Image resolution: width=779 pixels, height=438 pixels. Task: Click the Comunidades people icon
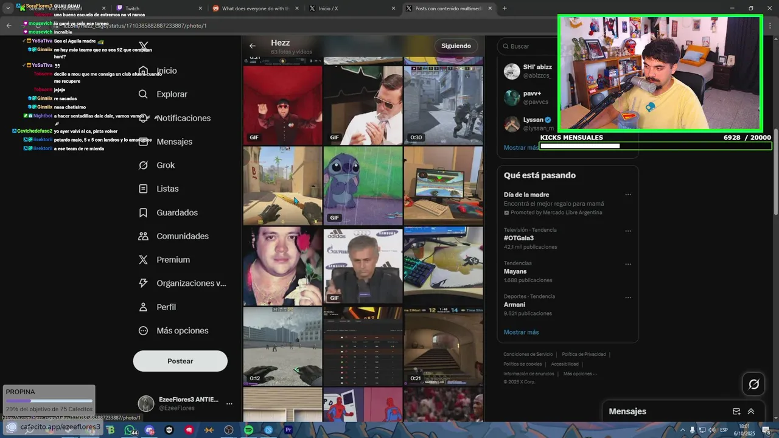pos(143,236)
